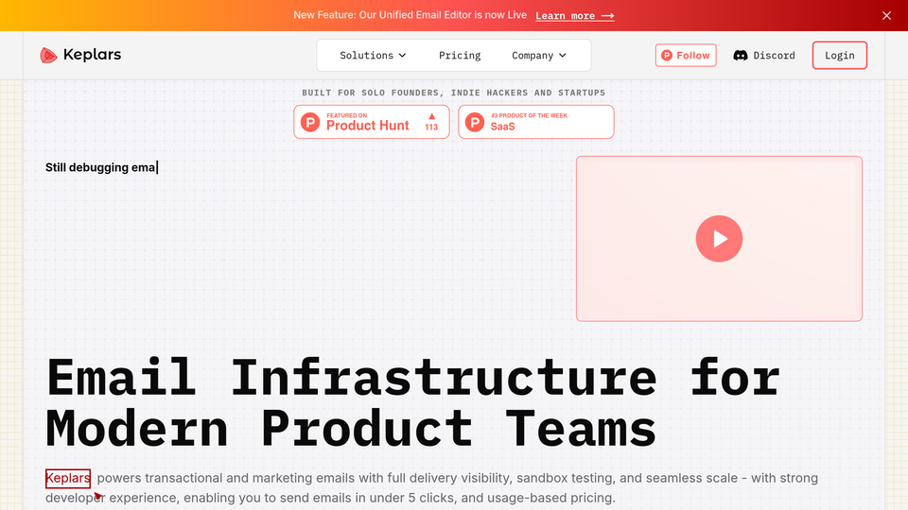Open the Discord link
The height and width of the screenshot is (510, 908).
point(764,56)
